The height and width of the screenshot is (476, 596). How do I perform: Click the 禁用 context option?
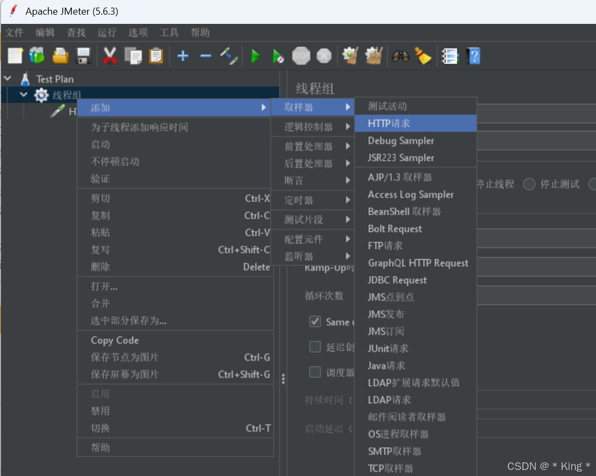pyautogui.click(x=175, y=411)
